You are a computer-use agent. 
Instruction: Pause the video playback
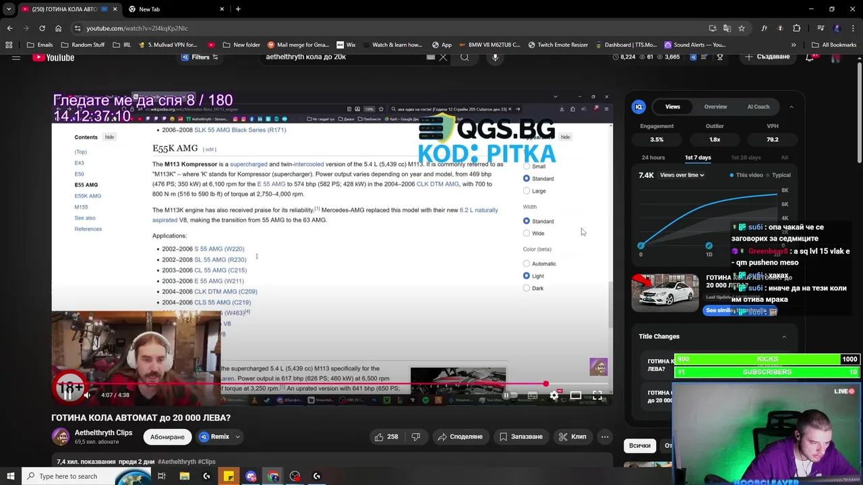[67, 395]
